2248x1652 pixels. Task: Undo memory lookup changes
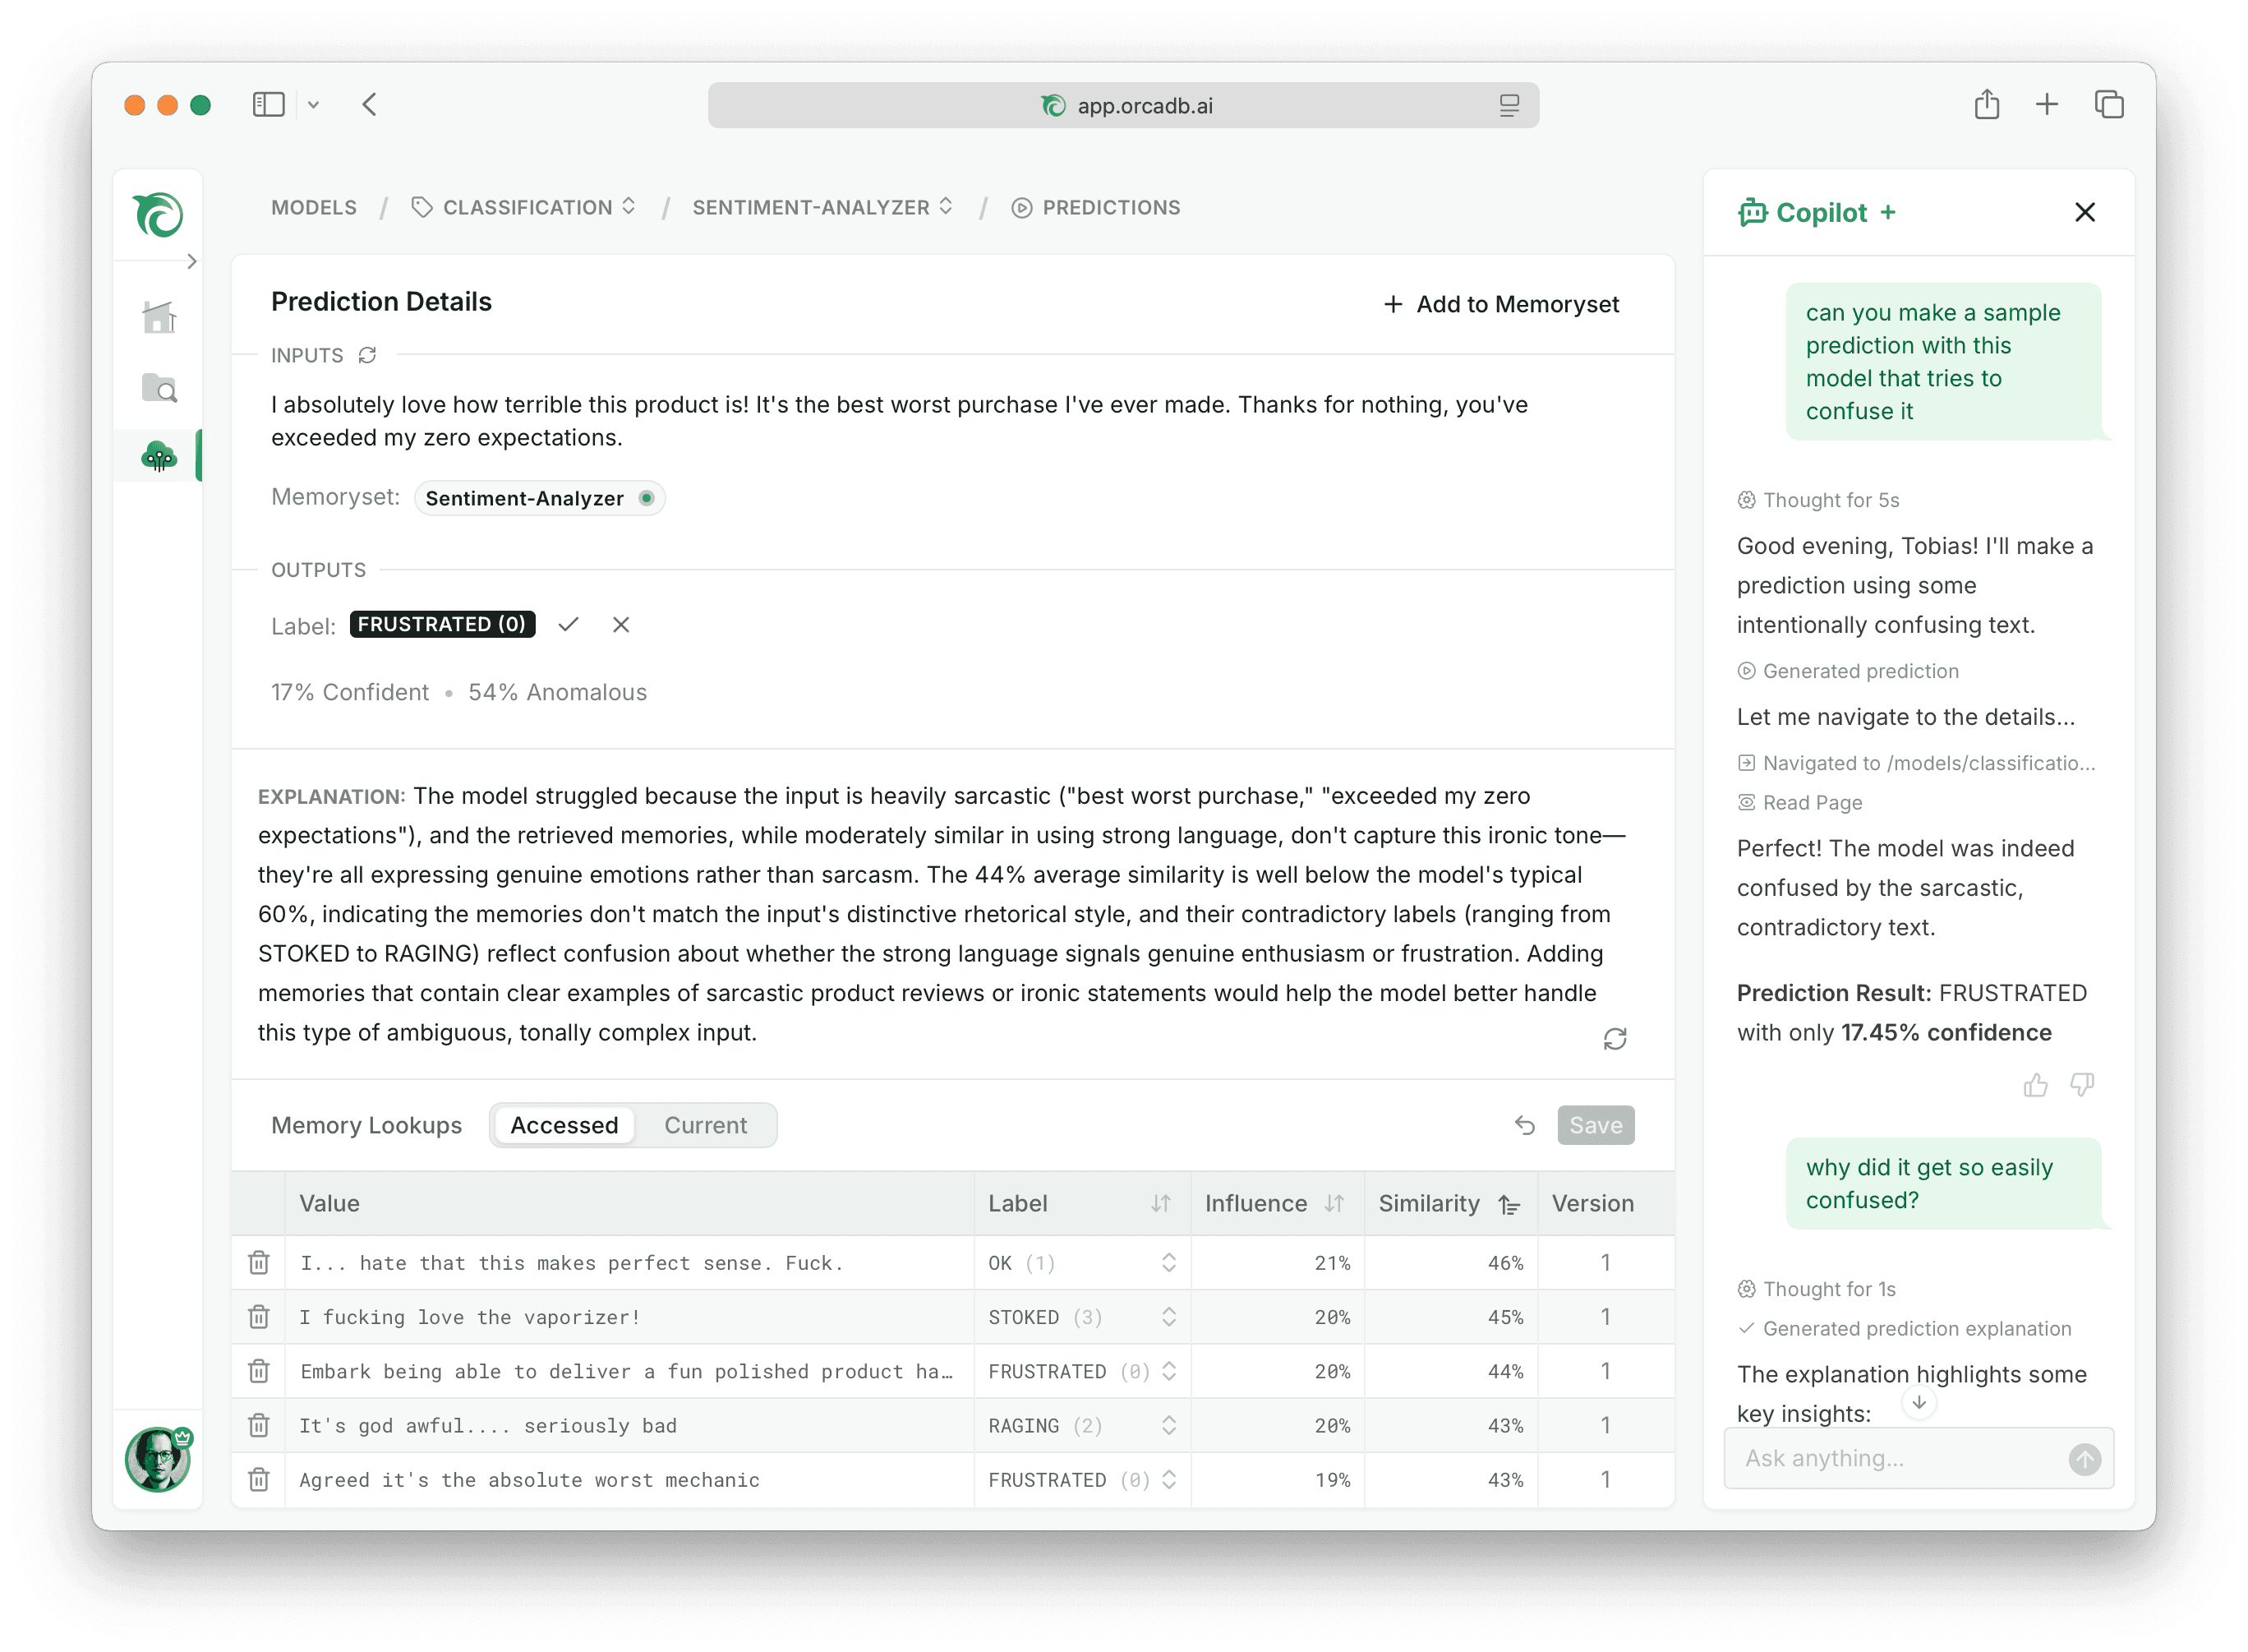pyautogui.click(x=1524, y=1125)
